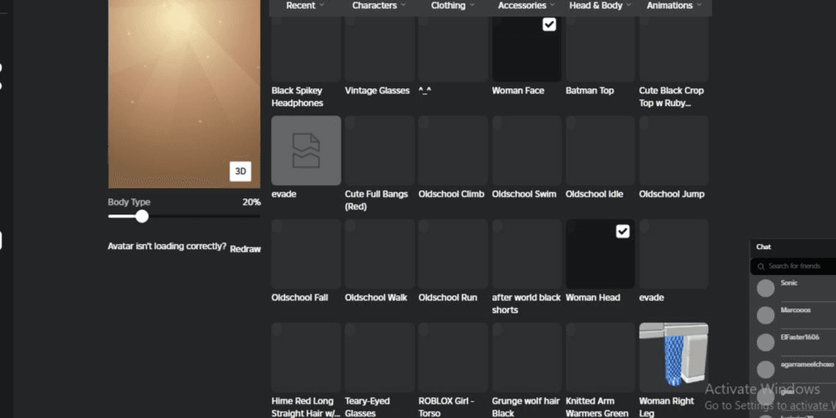Select the evade item with placeholder icon

306,150
